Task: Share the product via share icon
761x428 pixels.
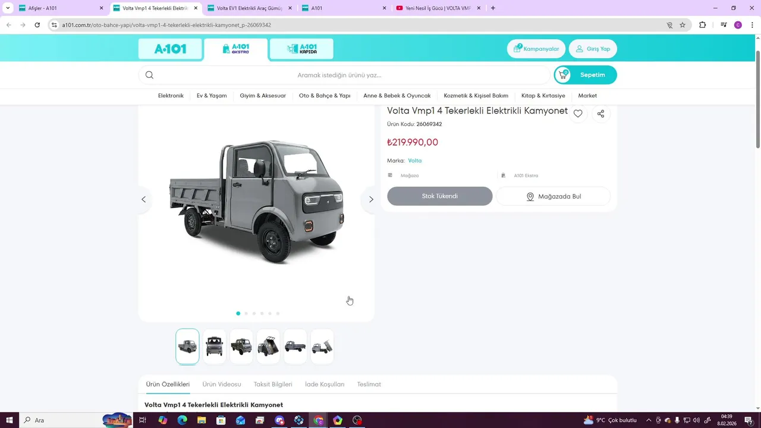Action: click(600, 114)
